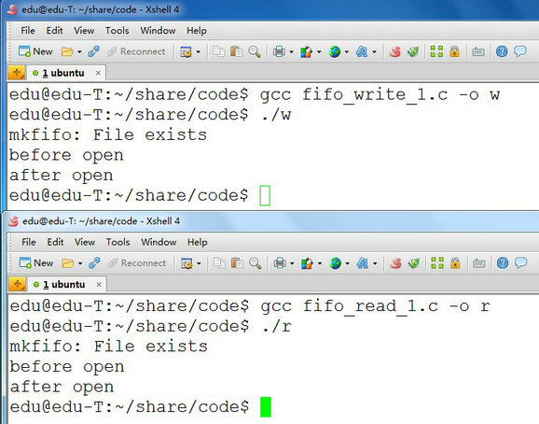Image resolution: width=539 pixels, height=424 pixels.
Task: Open the Properties icon in top window
Action: pos(186,52)
